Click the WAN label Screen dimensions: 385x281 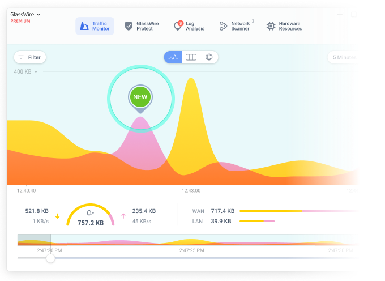(198, 211)
